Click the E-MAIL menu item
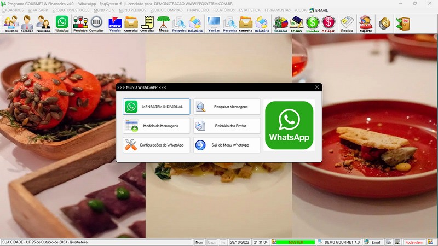Screen dimensions: 438x246 319,10
